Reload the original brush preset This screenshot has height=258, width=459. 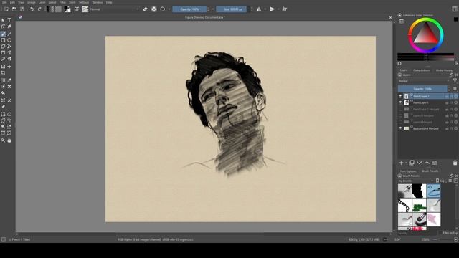(163, 9)
